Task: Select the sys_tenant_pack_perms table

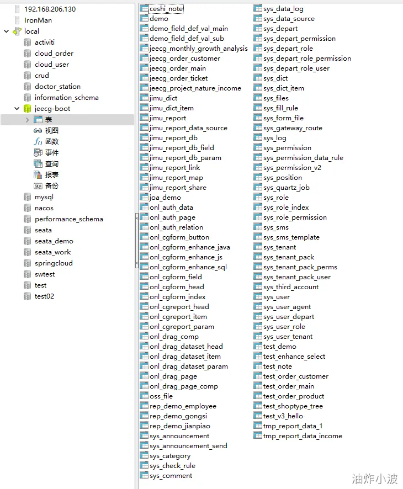Action: [300, 267]
